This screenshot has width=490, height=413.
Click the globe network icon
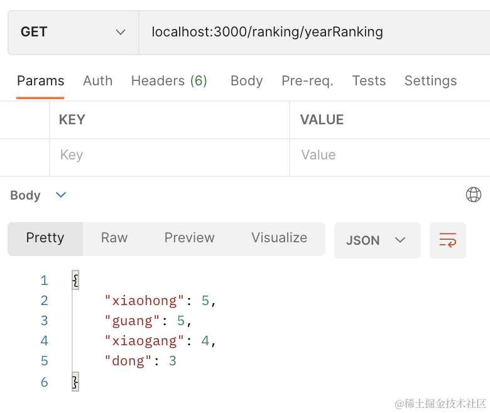pos(473,195)
